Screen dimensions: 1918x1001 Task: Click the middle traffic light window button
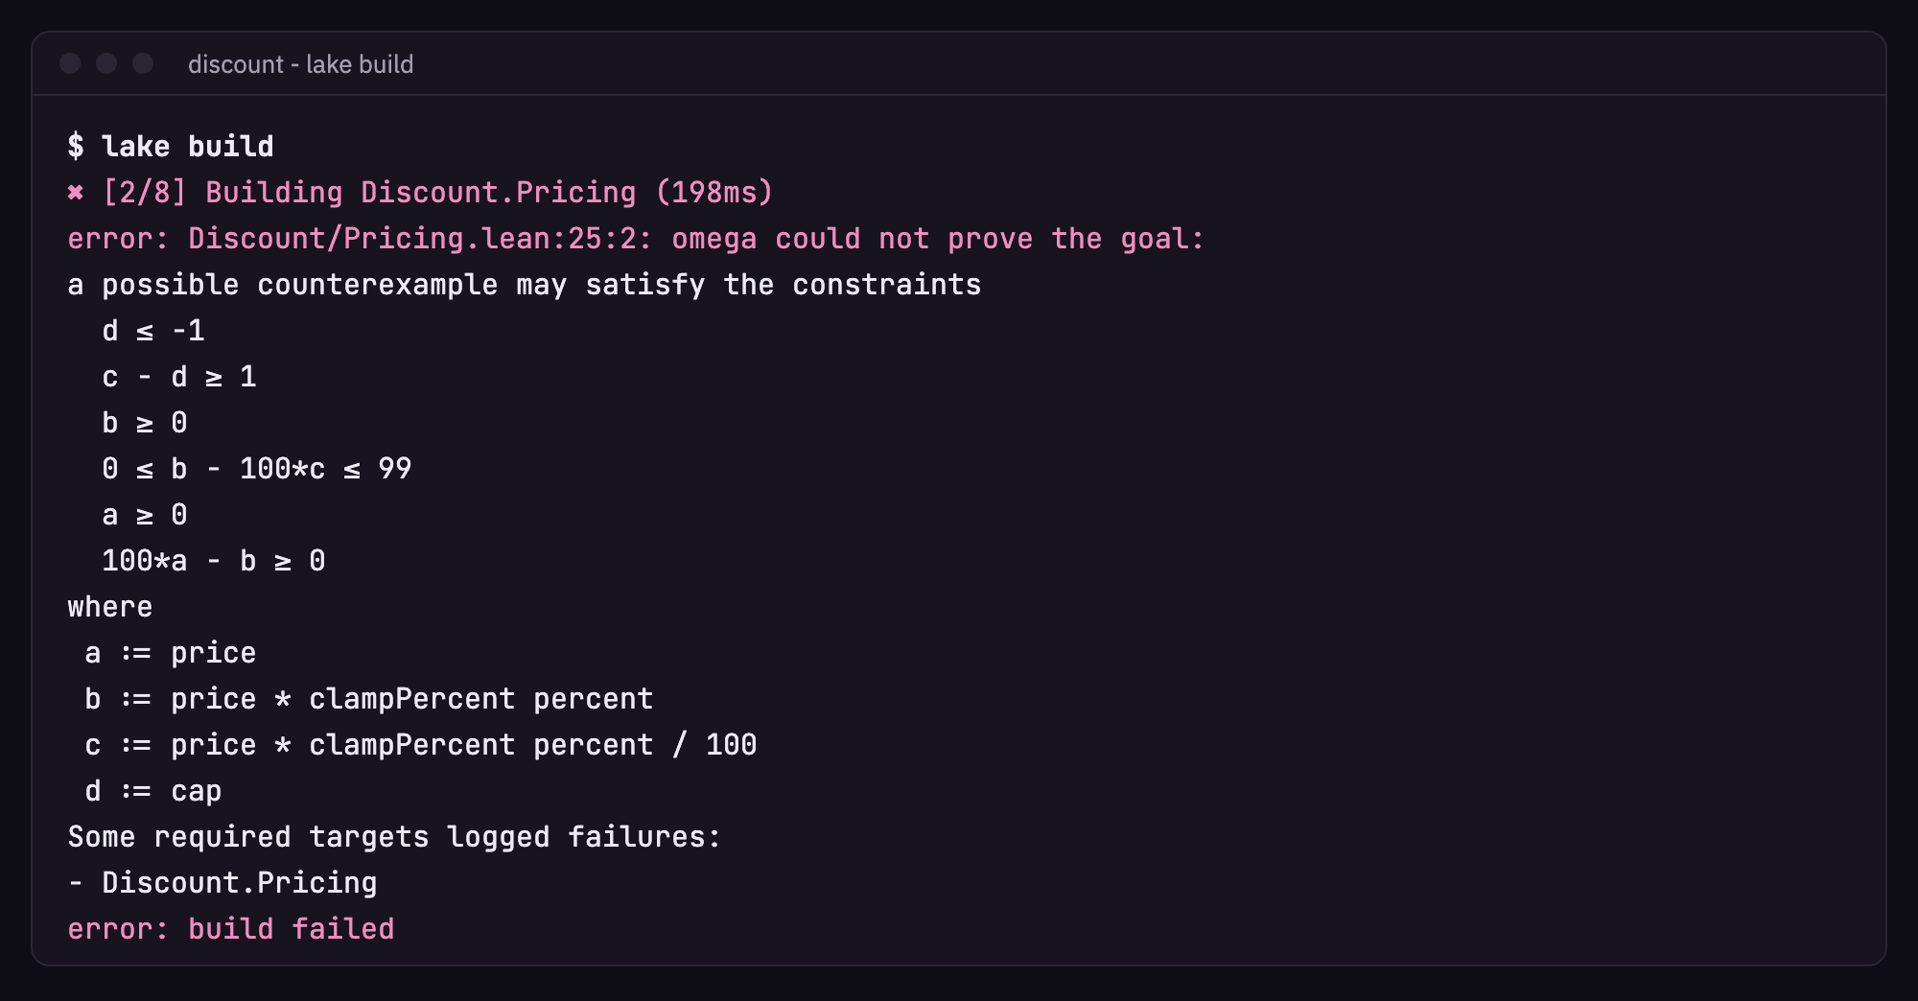pyautogui.click(x=106, y=63)
